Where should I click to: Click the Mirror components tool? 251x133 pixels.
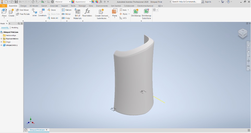[x=66, y=14]
